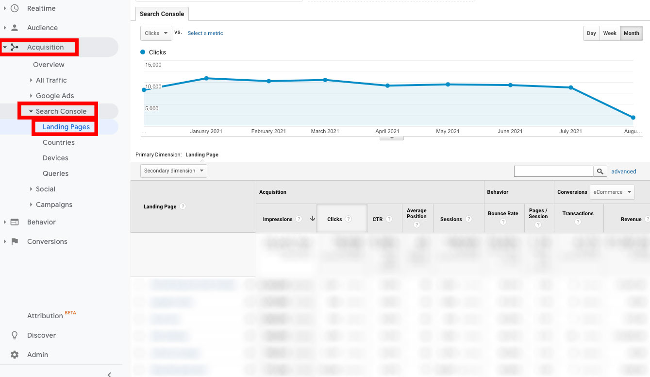Open the Admin gear icon
This screenshot has height=377, width=650.
point(15,355)
